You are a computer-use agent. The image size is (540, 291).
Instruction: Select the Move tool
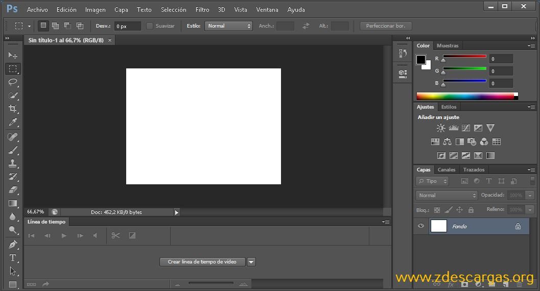pyautogui.click(x=13, y=55)
